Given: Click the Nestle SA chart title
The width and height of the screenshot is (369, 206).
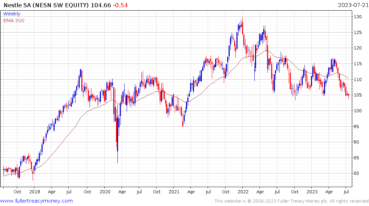Looking at the screenshot, I should (46, 5).
